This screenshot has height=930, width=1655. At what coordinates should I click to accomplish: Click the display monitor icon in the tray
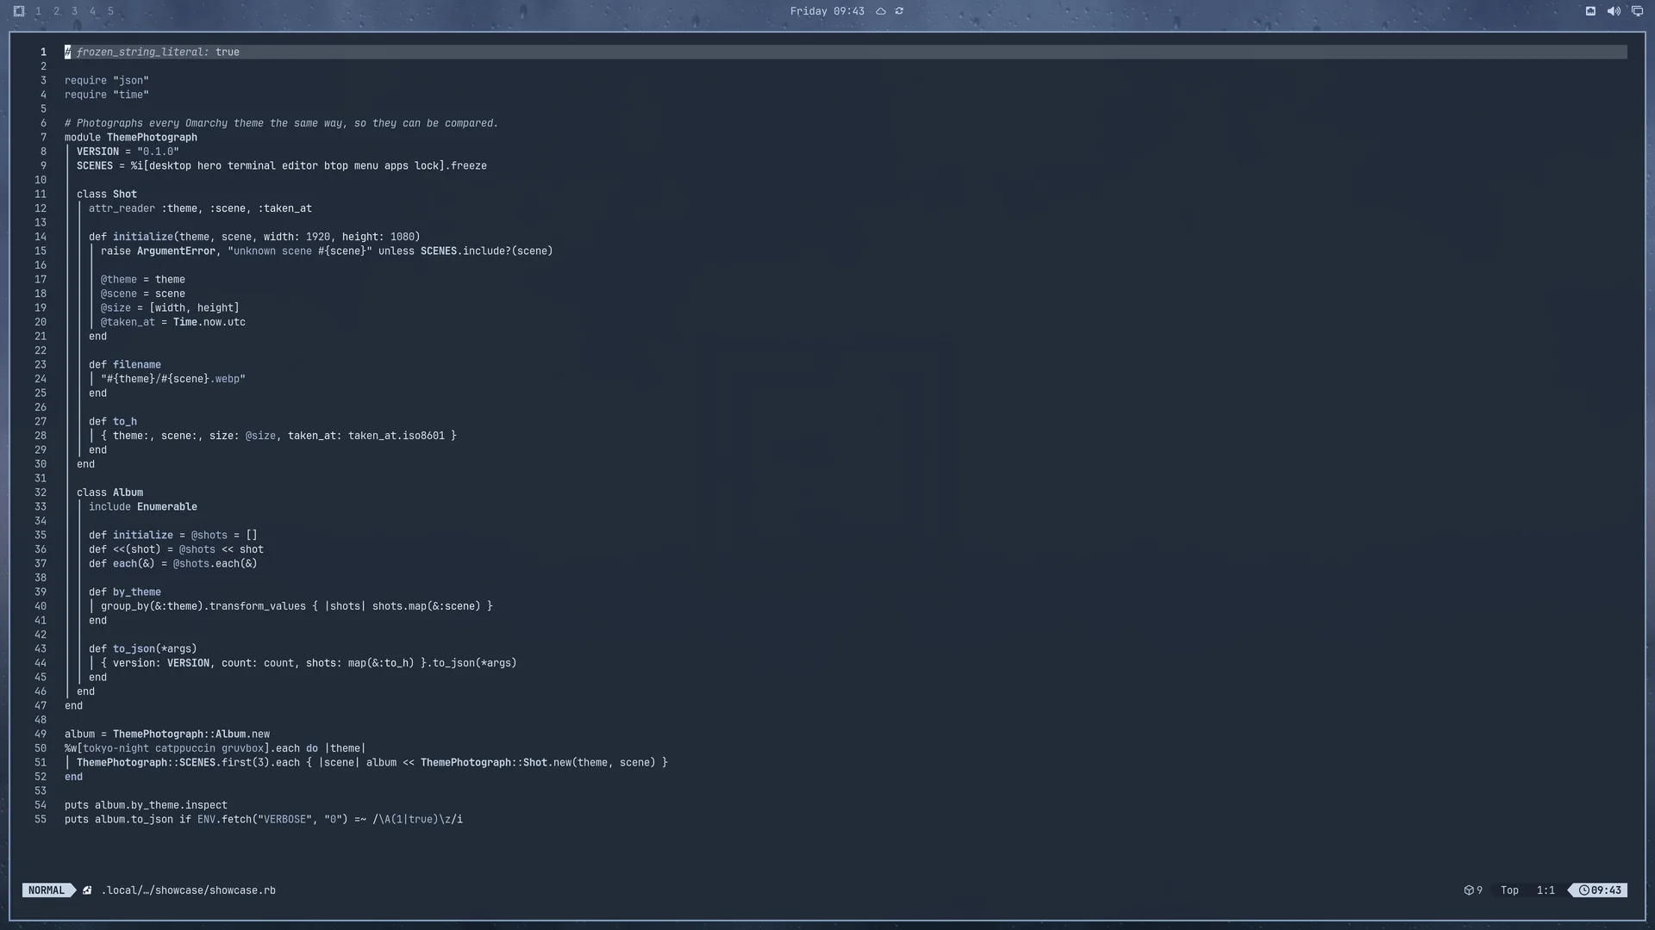click(x=1637, y=11)
